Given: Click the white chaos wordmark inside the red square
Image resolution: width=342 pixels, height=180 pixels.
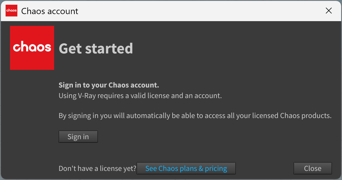Looking at the screenshot, I should [32, 46].
